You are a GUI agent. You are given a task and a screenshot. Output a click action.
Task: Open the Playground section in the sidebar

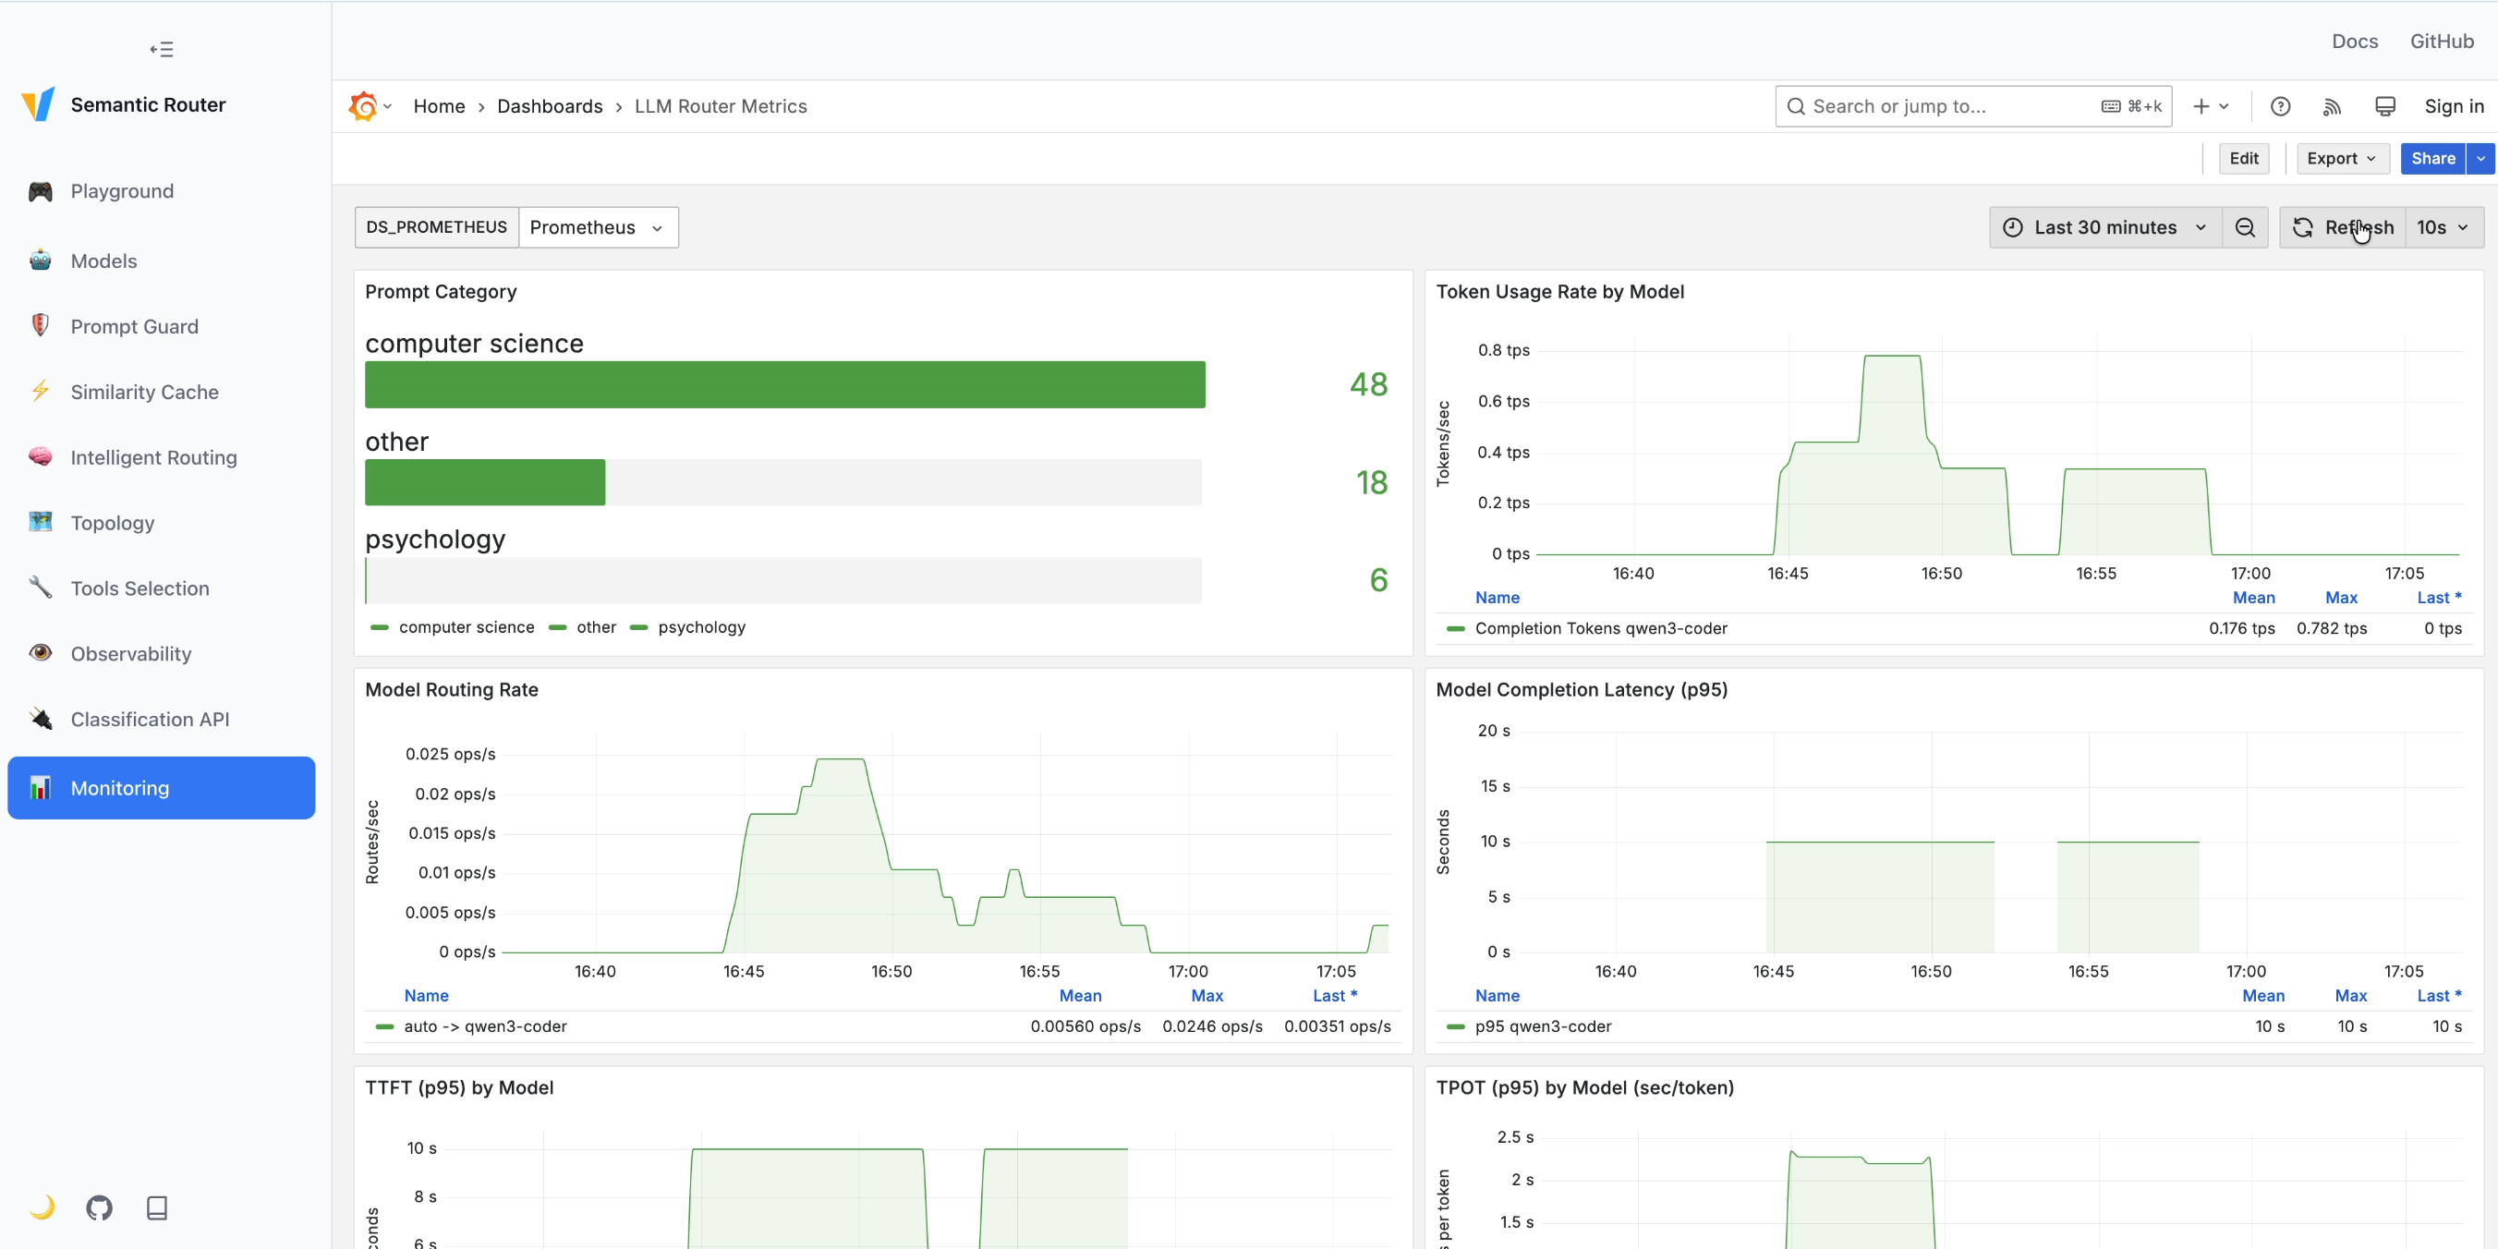(x=121, y=191)
